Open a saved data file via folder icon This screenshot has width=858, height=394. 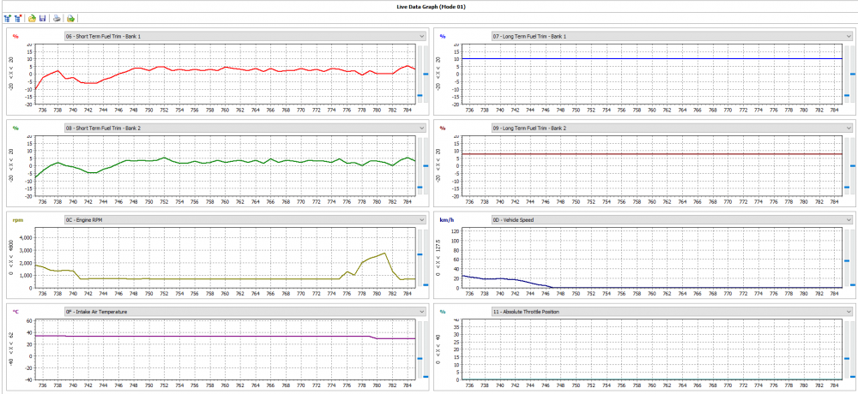tap(32, 18)
